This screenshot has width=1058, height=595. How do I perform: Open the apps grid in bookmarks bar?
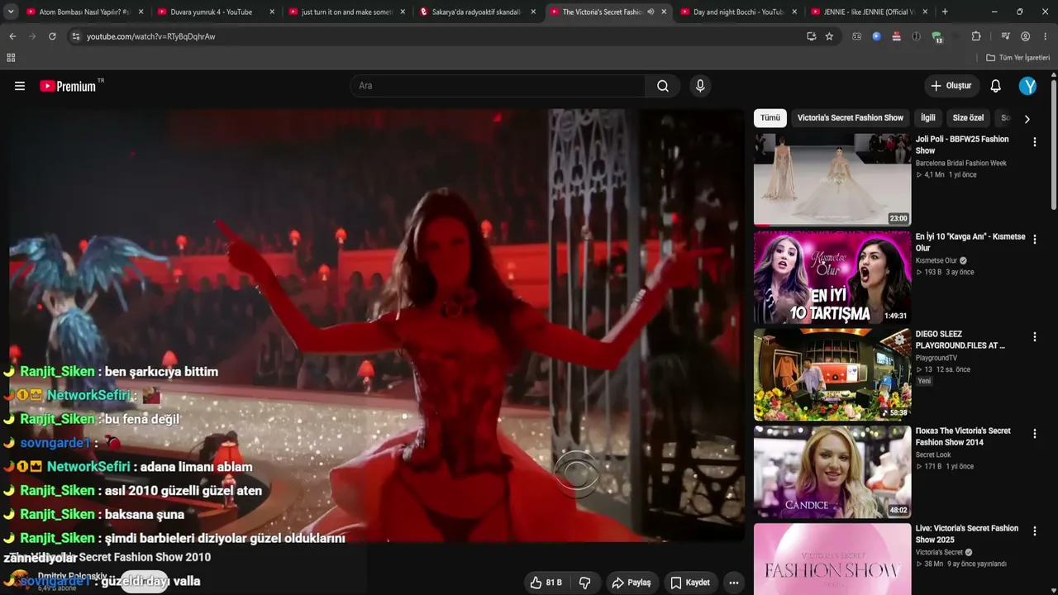point(11,58)
